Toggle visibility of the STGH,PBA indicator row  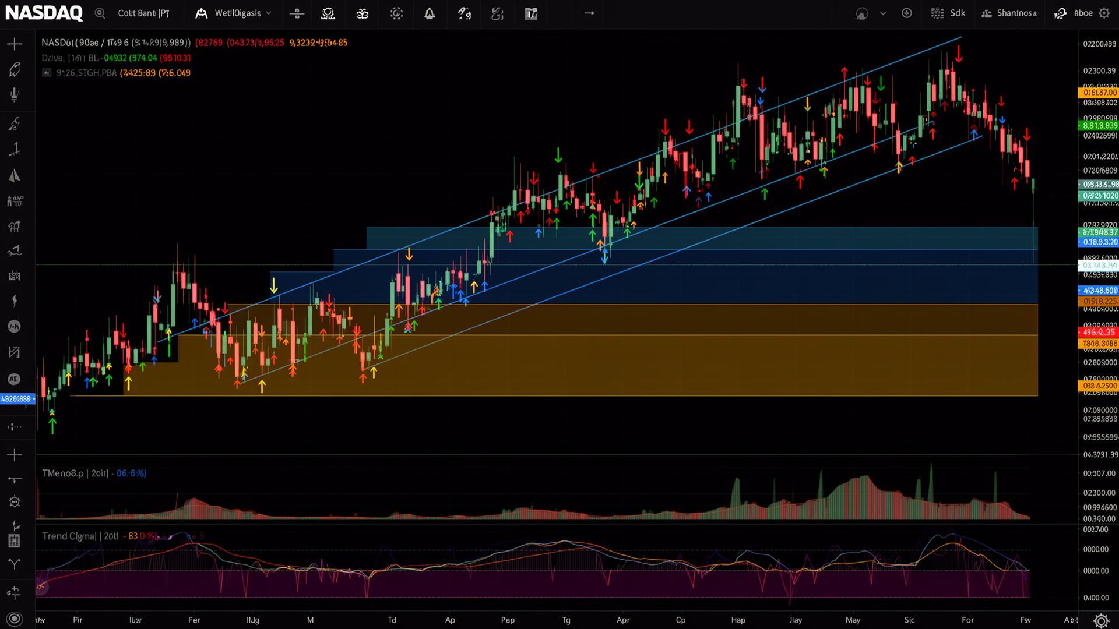pos(47,73)
